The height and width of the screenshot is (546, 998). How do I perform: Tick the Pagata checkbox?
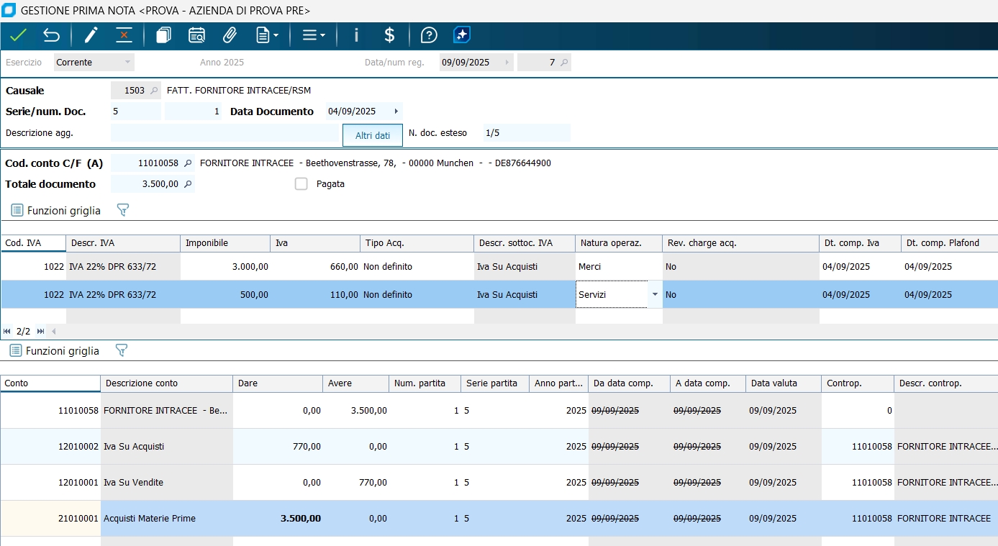pos(301,184)
